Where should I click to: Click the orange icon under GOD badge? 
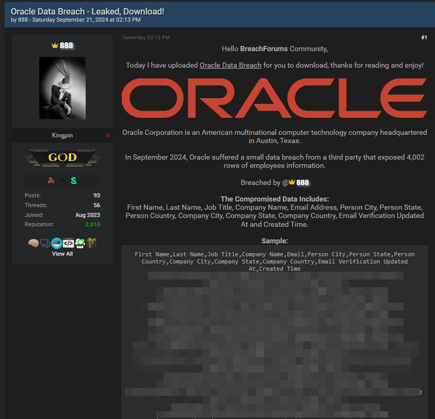(51, 180)
